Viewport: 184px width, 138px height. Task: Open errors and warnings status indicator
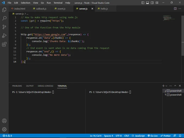click(x=7, y=136)
